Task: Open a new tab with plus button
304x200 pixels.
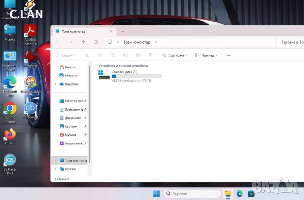Action: pos(123,31)
